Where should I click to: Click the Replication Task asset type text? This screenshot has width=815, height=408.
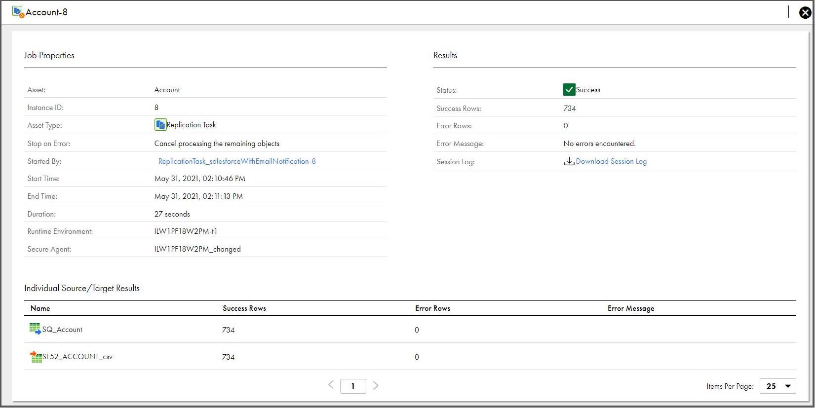(x=192, y=125)
